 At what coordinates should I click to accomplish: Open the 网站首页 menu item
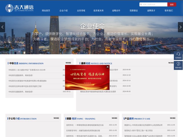coord(46,11)
